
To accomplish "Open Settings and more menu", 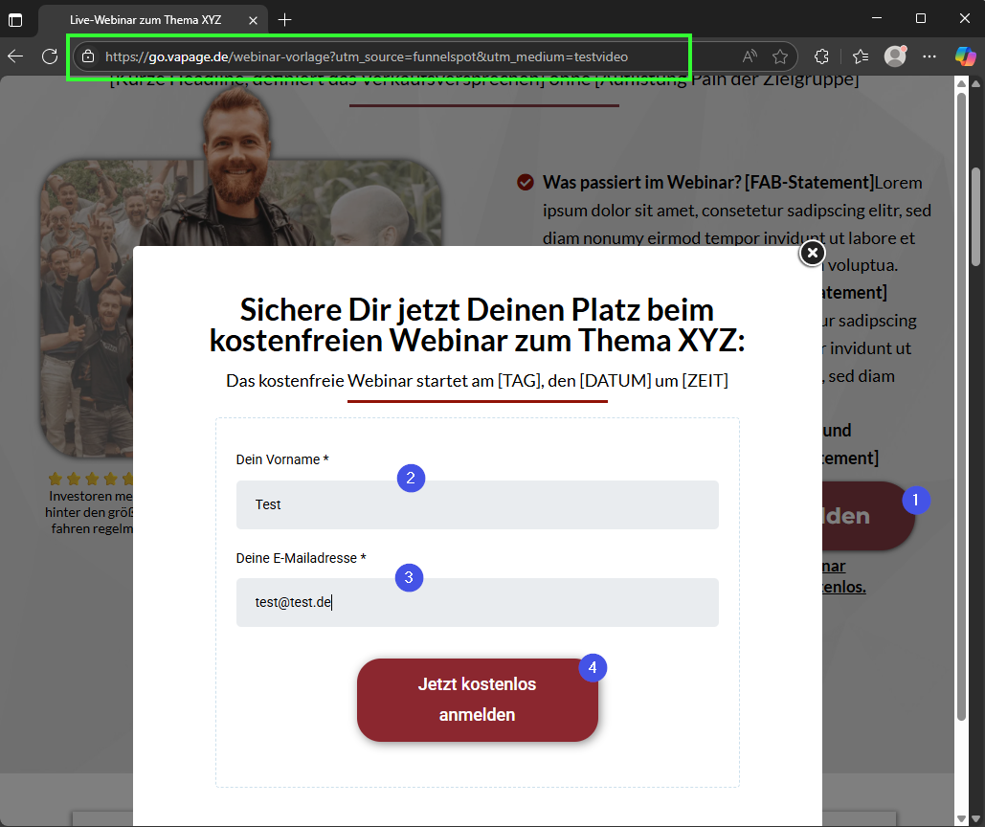I will click(929, 56).
